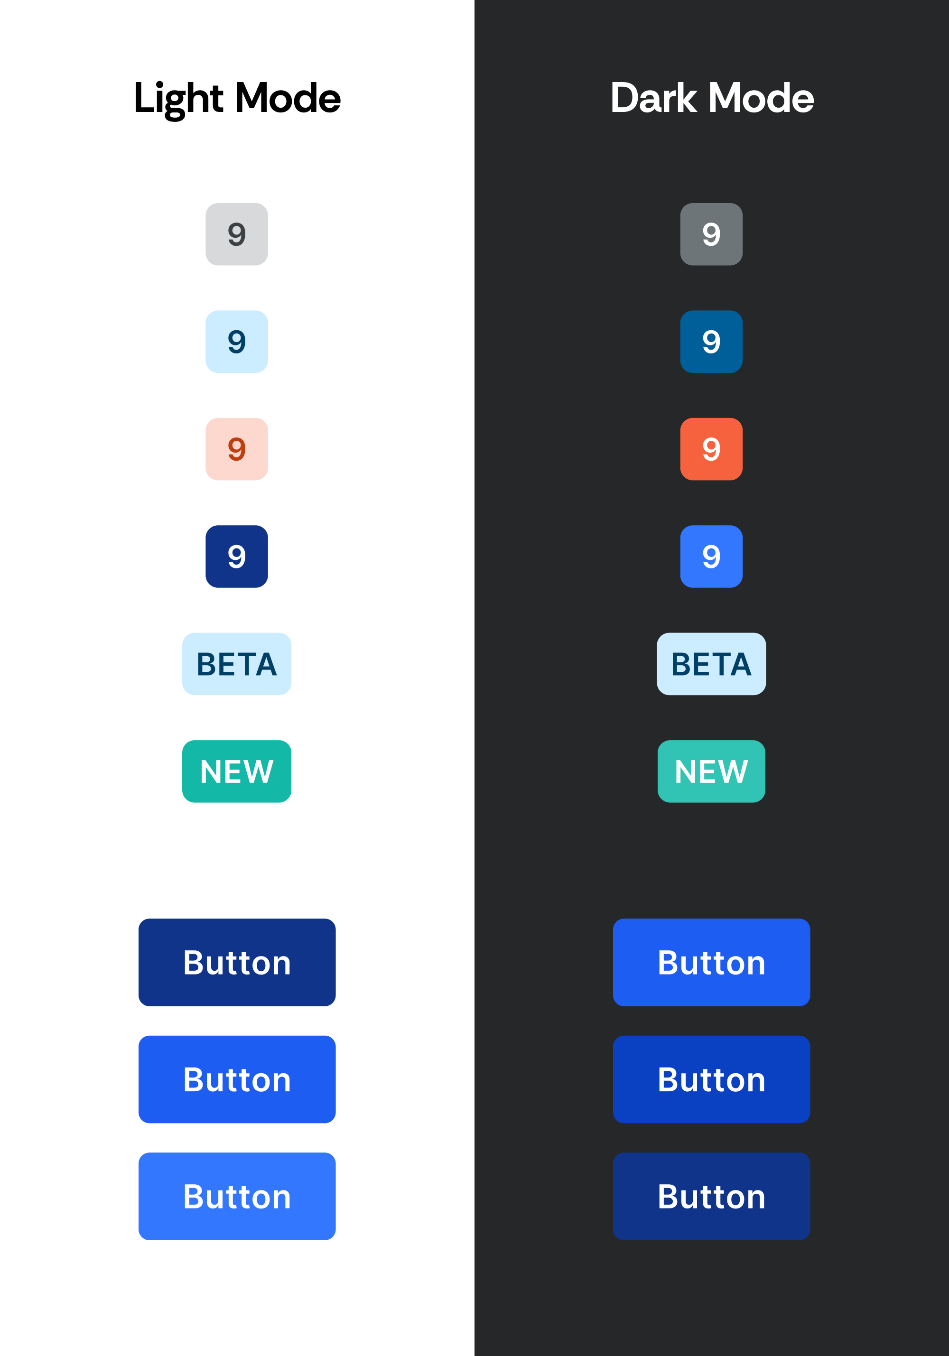Click the orange 9 badge in Dark Mode

tap(711, 449)
